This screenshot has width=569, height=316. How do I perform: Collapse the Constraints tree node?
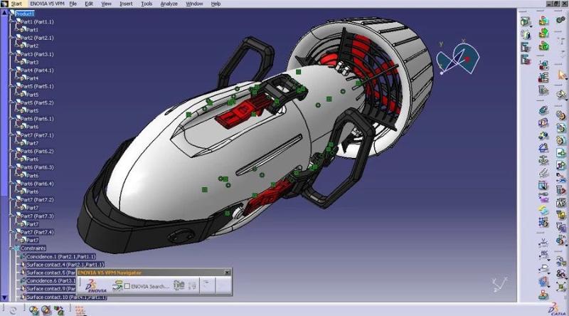pyautogui.click(x=11, y=248)
